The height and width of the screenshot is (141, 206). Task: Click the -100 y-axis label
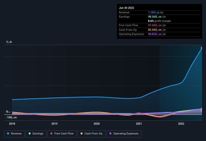[x=11, y=117]
